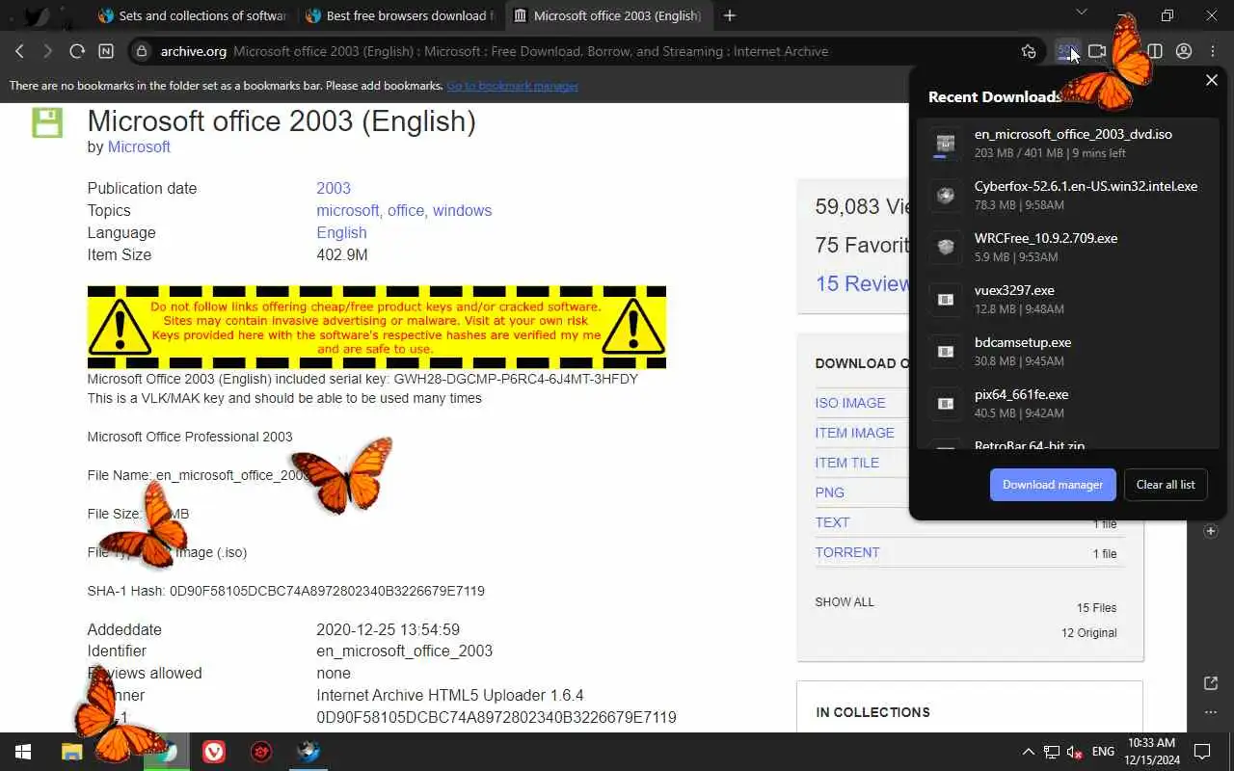Open WRCFree_10.9.2.709.exe download entry
The width and height of the screenshot is (1234, 771).
click(1067, 248)
